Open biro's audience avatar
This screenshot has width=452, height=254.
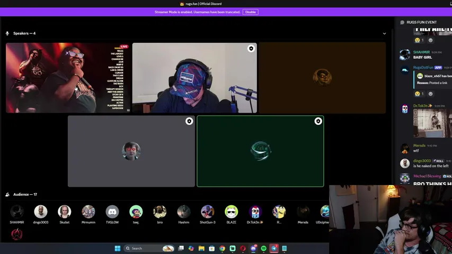pos(159,212)
